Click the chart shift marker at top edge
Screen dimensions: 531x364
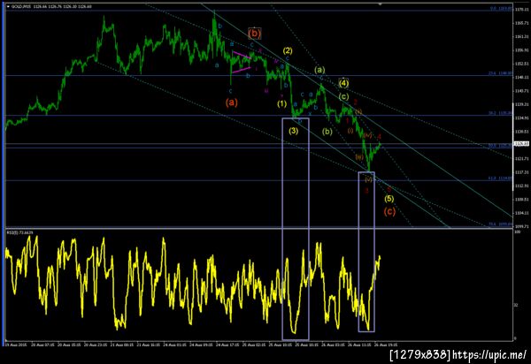[x=381, y=4]
